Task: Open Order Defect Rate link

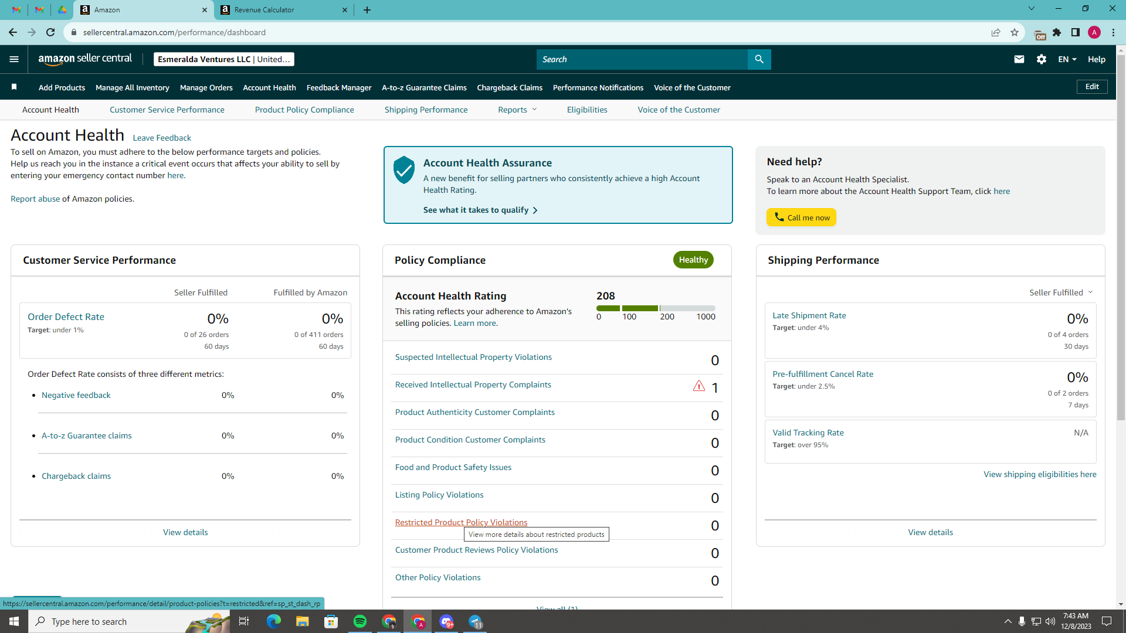Action: [66, 316]
